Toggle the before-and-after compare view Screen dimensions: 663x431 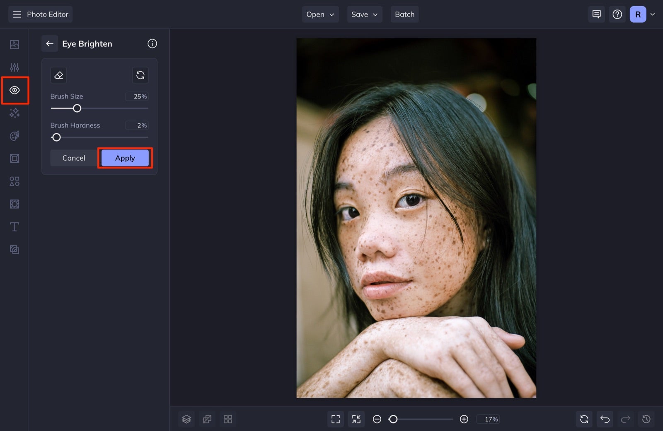click(x=207, y=419)
